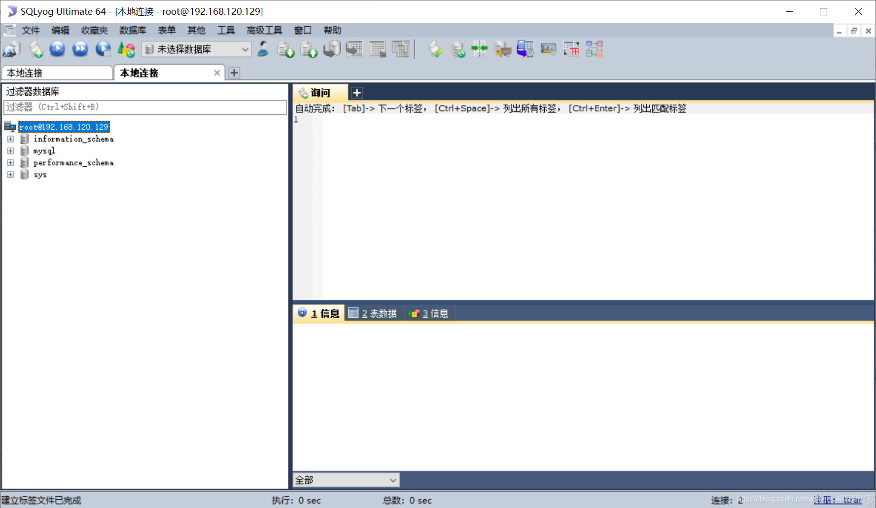Select the 询问 query tab
This screenshot has height=508, width=876.
click(x=320, y=93)
